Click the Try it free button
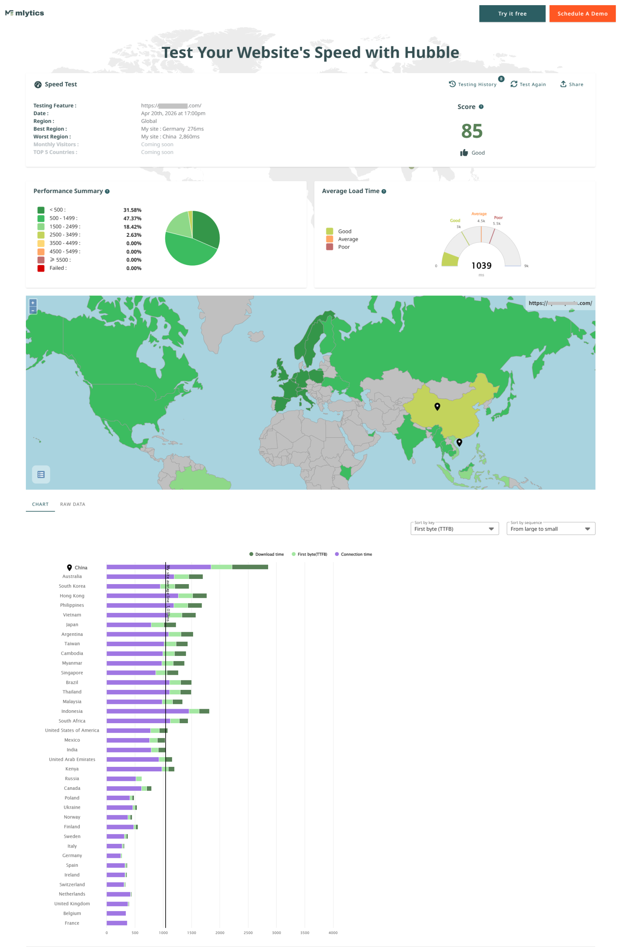The width and height of the screenshot is (621, 947). click(x=512, y=14)
